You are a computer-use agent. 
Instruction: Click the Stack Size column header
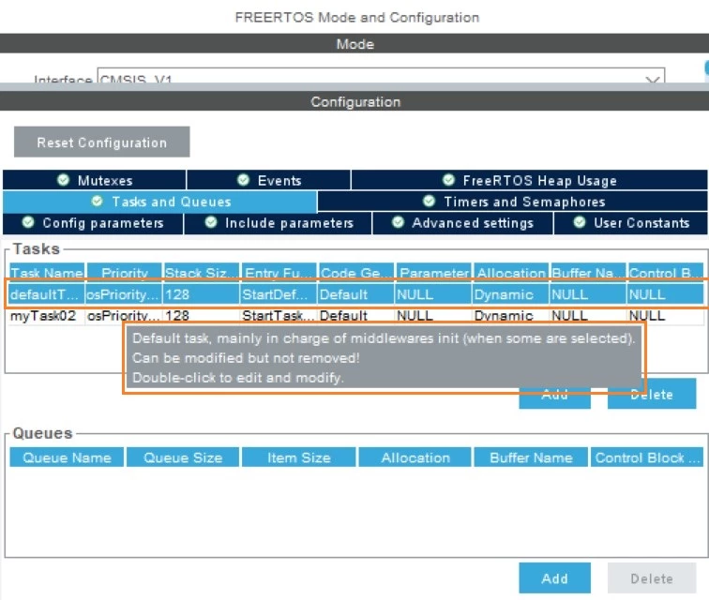[x=202, y=272]
